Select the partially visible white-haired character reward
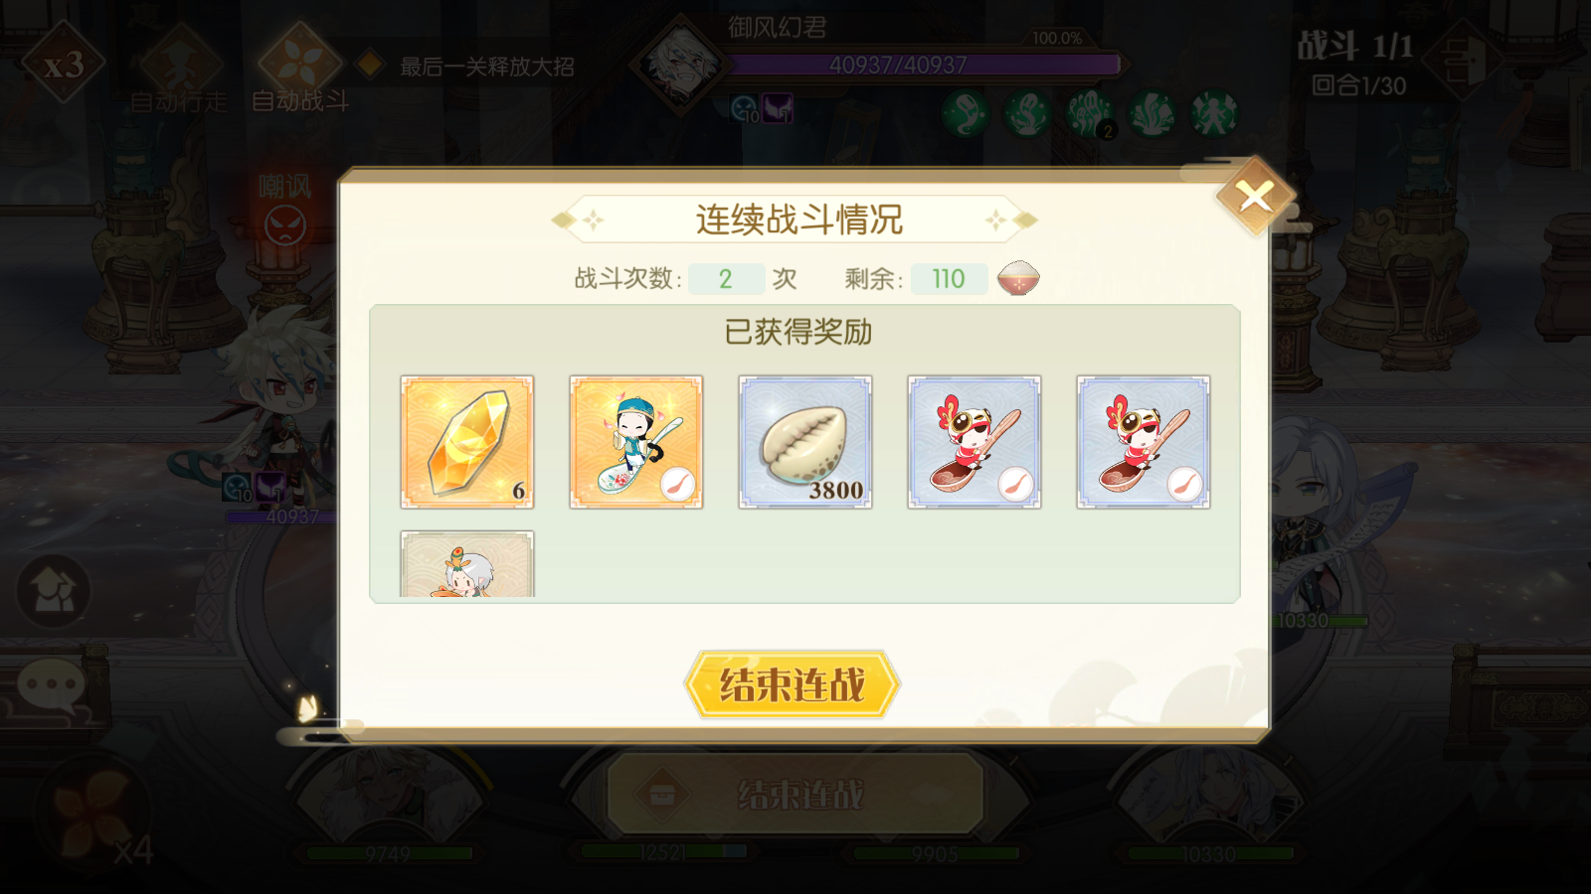 (467, 564)
